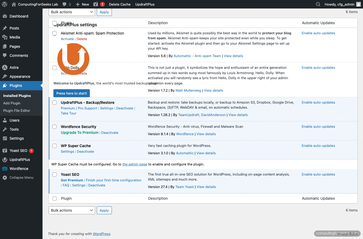Screen dimensions: 363x239
Task: Open the WordPress logo menu
Action: (4, 4)
